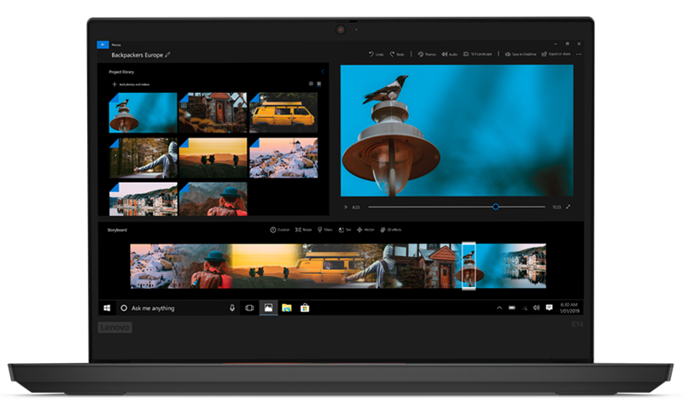Viewport: 683px width, 416px height.
Task: Switch project library to small grid view
Action: click(319, 84)
